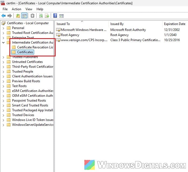Expand the Trusted People node
Image resolution: width=188 pixels, height=172 pixels.
(x=3, y=72)
